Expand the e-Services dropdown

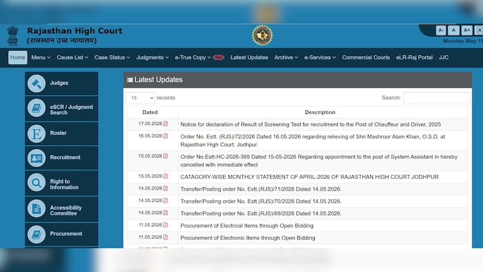(x=320, y=58)
